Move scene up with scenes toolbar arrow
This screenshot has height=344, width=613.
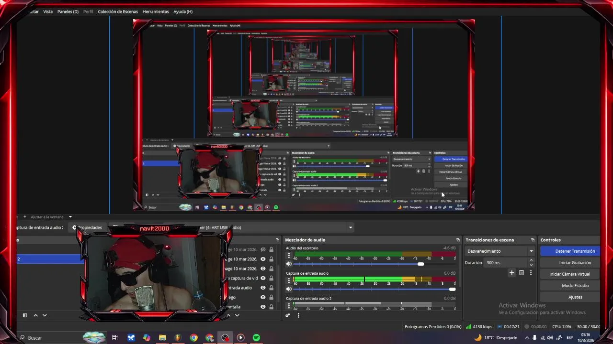click(35, 315)
